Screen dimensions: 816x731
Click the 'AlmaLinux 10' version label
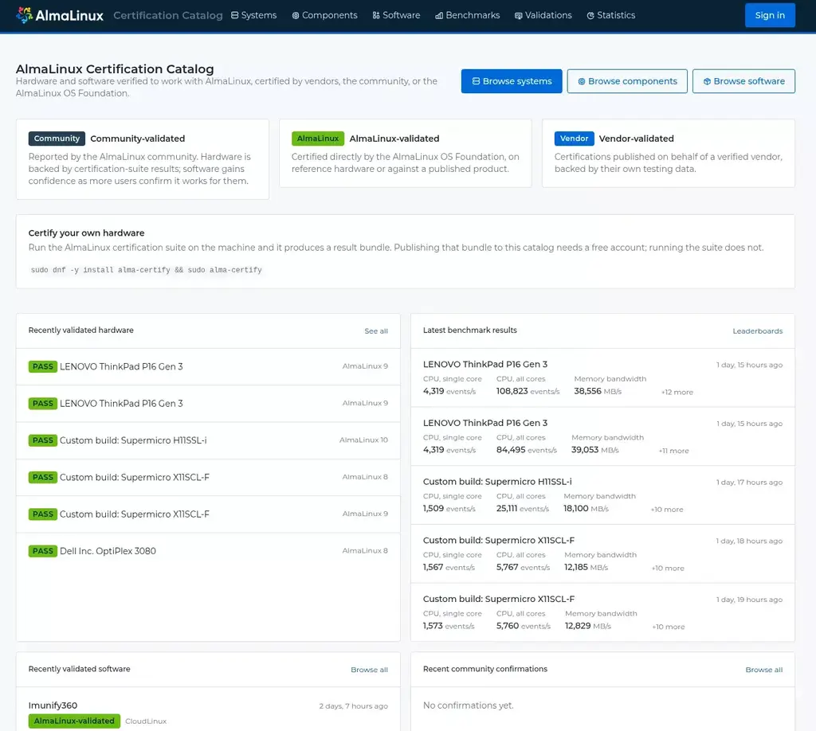pyautogui.click(x=363, y=440)
